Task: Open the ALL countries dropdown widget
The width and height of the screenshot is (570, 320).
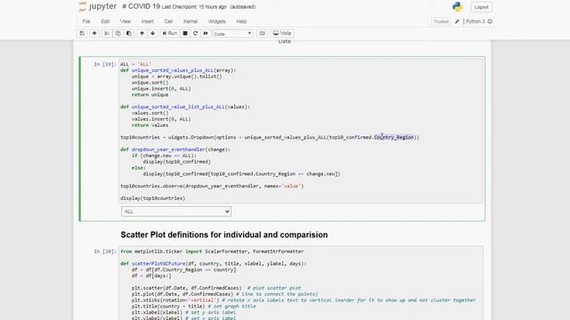Action: pyautogui.click(x=176, y=212)
